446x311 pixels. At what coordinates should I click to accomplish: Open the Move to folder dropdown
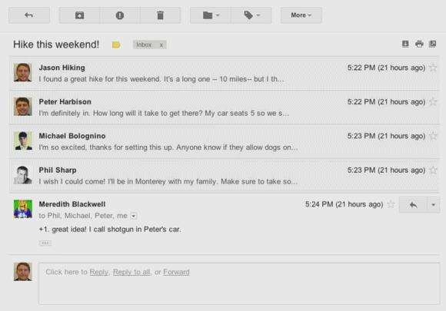tap(211, 15)
